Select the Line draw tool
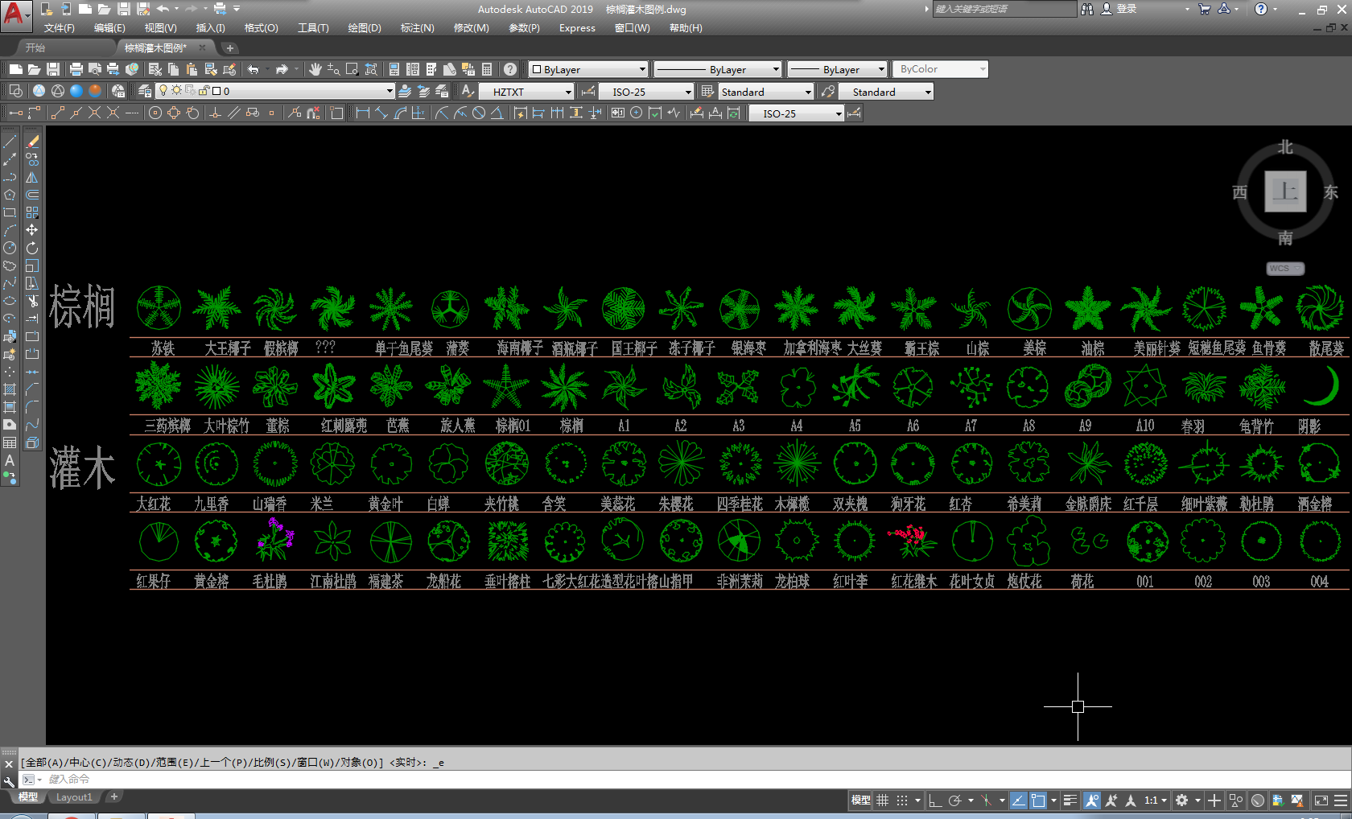Screen dimensions: 1352x819 coord(10,142)
